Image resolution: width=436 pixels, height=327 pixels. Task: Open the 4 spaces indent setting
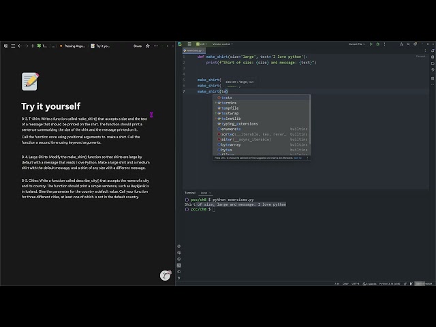[x=369, y=283]
